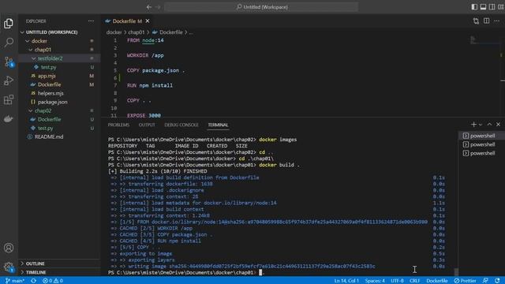This screenshot has height=284, width=505.
Task: Switch to the OUTPUT panel tab
Action: tap(147, 125)
